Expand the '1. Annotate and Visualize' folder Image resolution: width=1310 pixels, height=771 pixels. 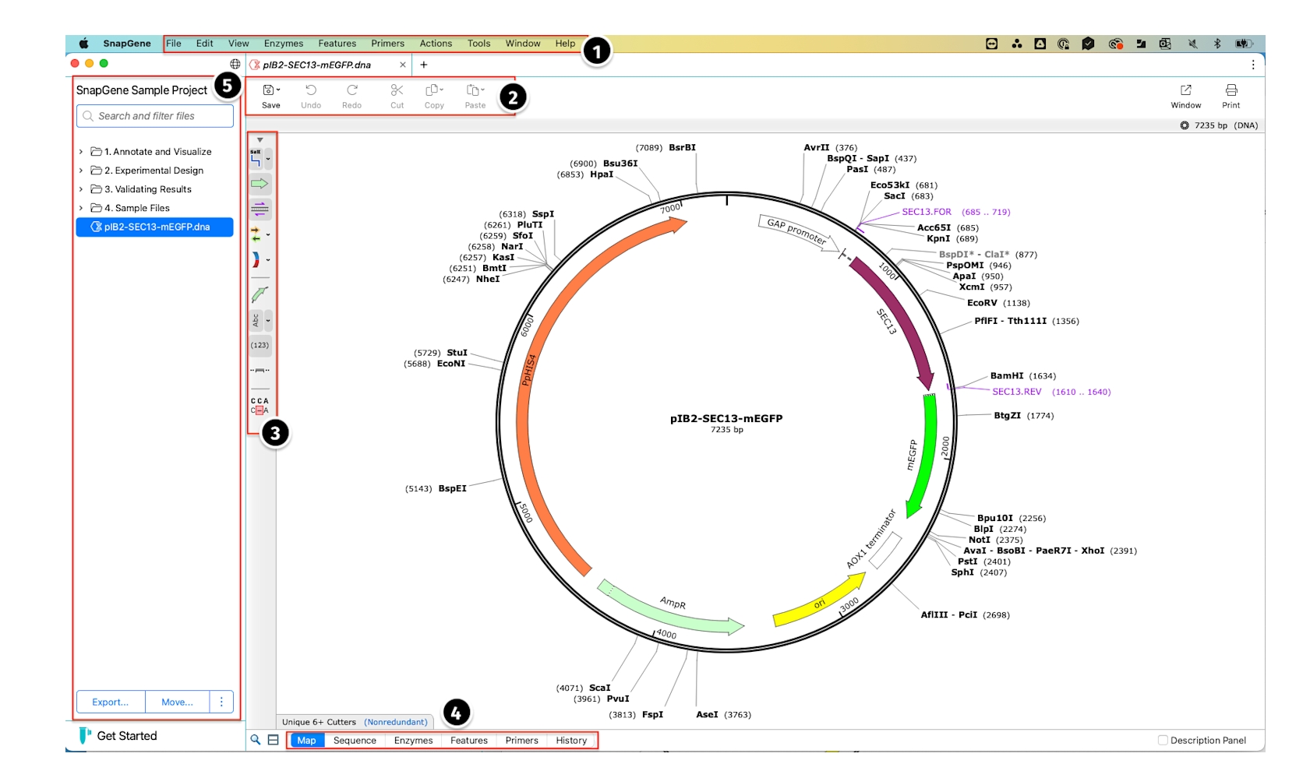(81, 152)
